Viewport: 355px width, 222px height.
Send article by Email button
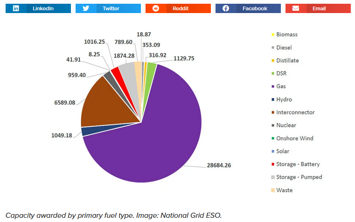point(318,8)
